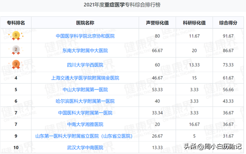246x154 pixels.
Task: Select the 声誉标化值 value 53.33
Action: [157, 89]
